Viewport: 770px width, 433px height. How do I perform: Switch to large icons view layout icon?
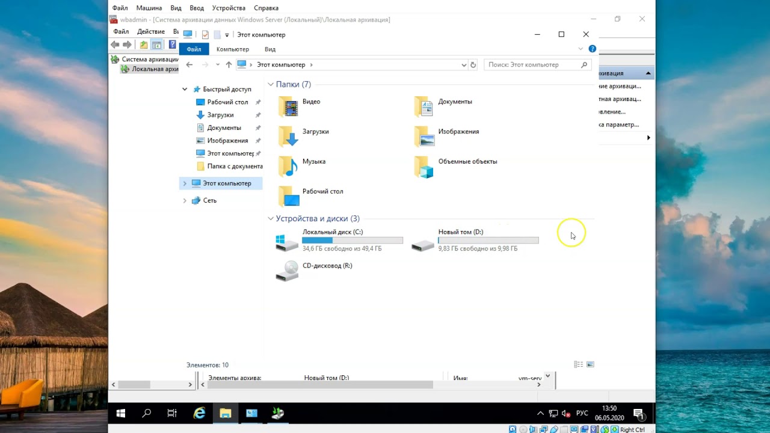(x=590, y=364)
